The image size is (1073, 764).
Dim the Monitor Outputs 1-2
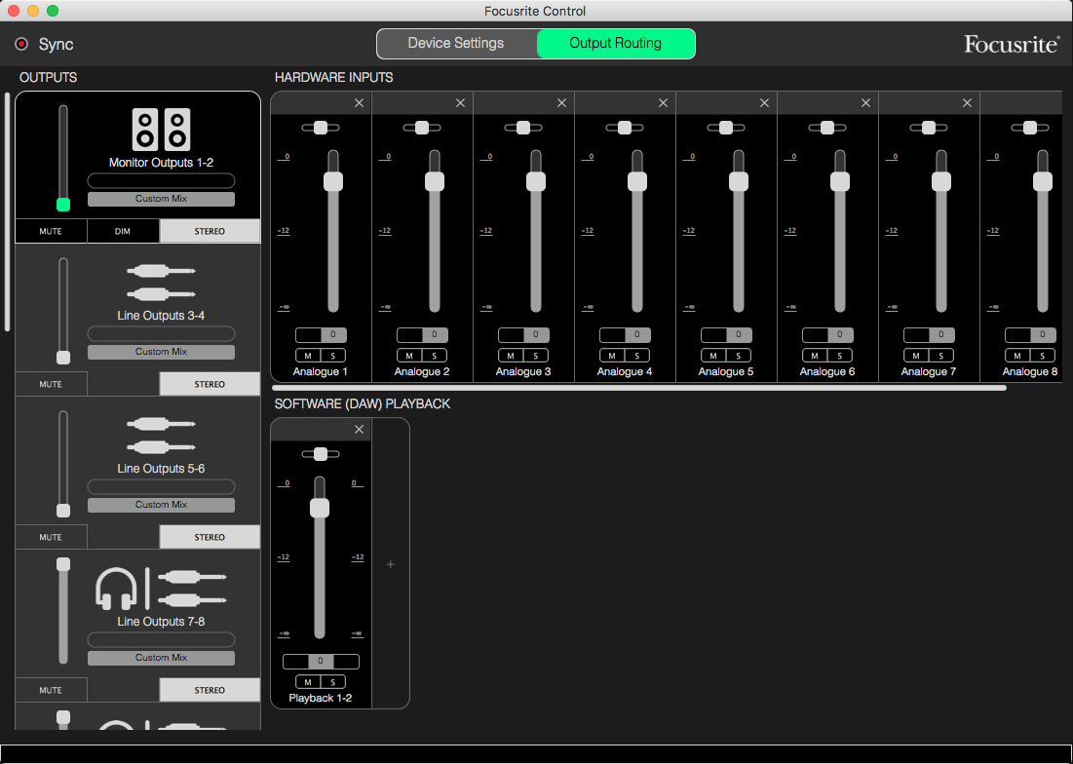click(123, 231)
